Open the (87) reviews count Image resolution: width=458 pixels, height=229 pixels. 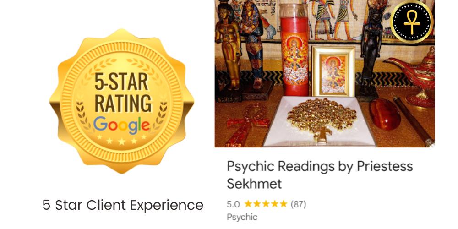pos(298,204)
